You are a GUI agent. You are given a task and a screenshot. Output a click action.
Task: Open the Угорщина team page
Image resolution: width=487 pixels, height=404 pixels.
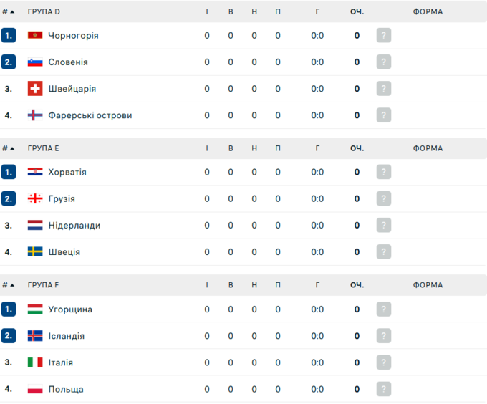pos(70,309)
